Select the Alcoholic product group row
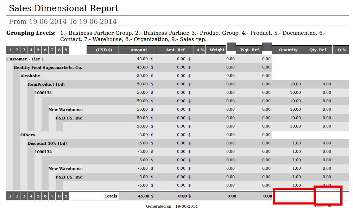The image size is (353, 214). pyautogui.click(x=30, y=76)
